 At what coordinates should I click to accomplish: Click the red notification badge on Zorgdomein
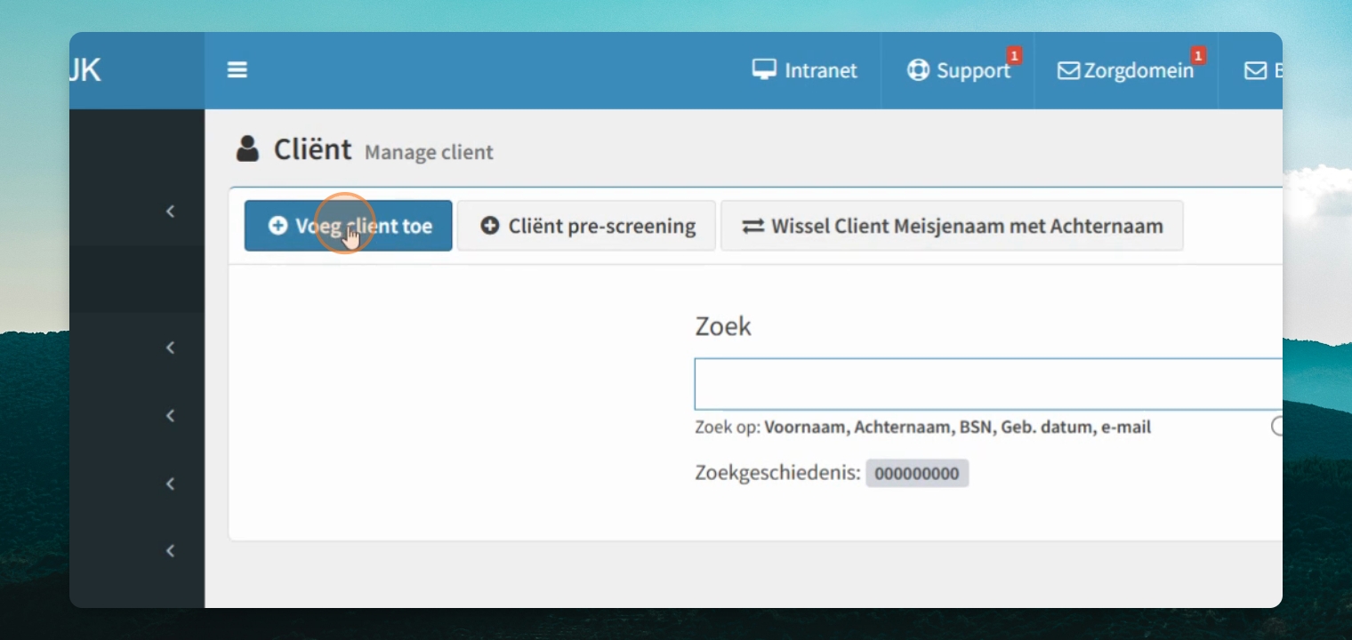click(x=1198, y=55)
